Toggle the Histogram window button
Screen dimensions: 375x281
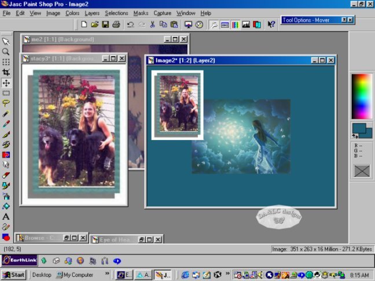pos(246,24)
